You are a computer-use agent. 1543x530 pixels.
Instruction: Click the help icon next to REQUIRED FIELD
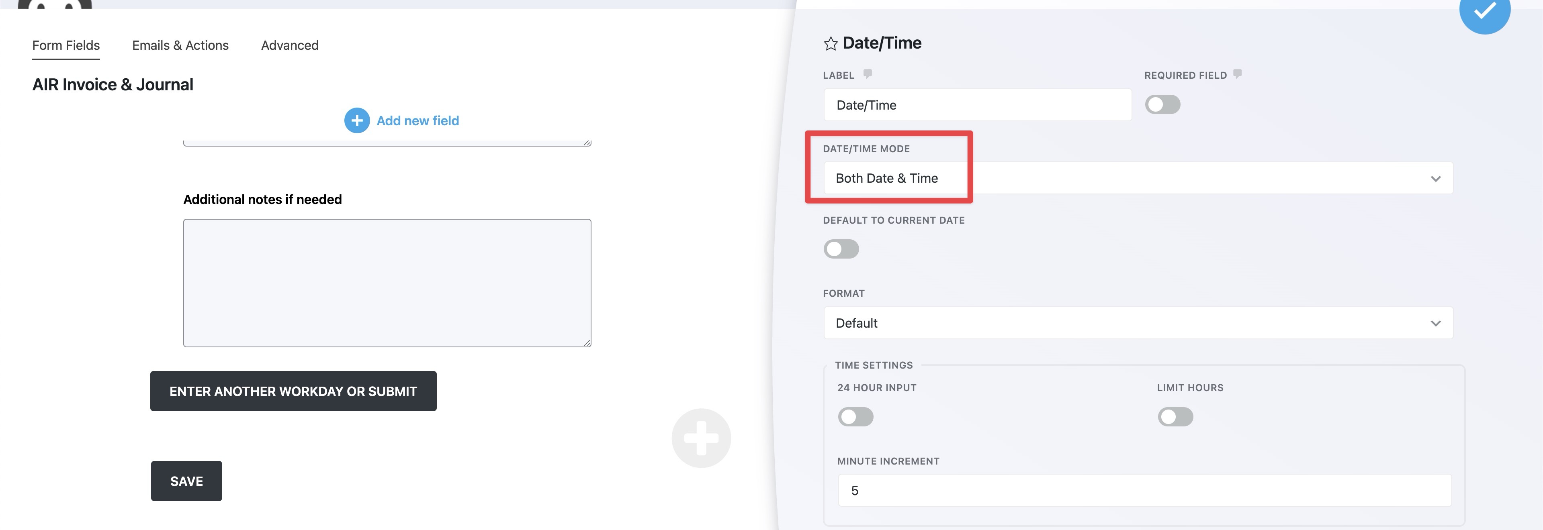click(x=1238, y=74)
